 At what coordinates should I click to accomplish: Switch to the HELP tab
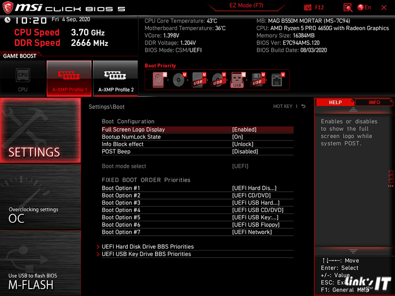(x=335, y=103)
